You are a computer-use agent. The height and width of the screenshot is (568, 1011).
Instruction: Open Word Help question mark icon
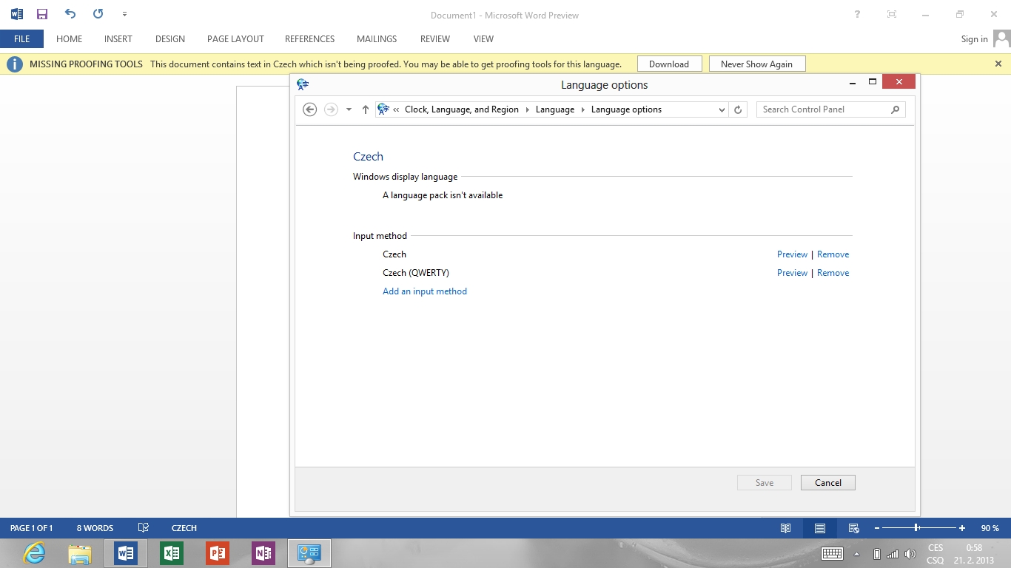click(857, 14)
